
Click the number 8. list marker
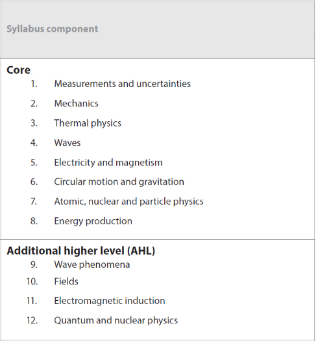coord(34,221)
